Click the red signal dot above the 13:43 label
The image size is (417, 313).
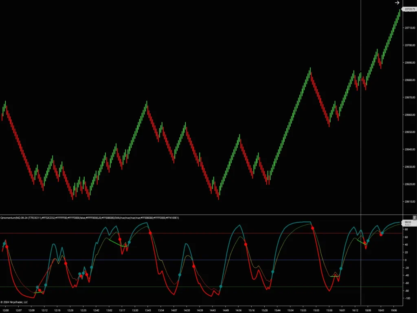[150, 233]
